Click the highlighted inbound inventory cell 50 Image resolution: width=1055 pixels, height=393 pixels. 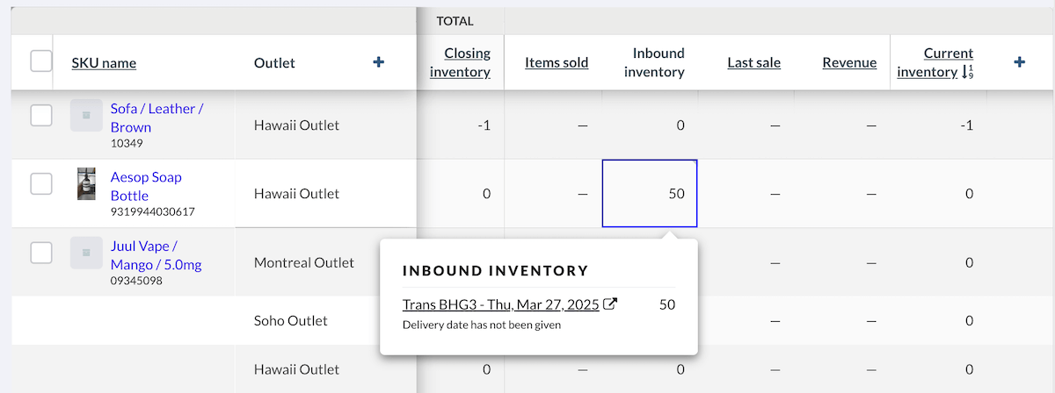pos(650,194)
